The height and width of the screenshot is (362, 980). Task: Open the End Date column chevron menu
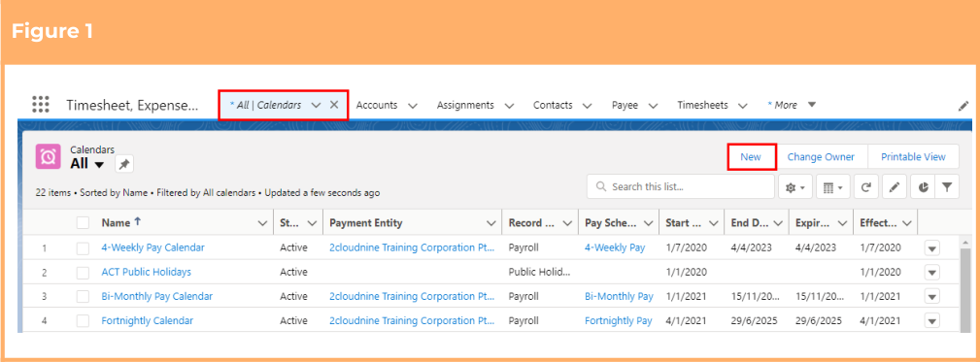click(x=778, y=223)
